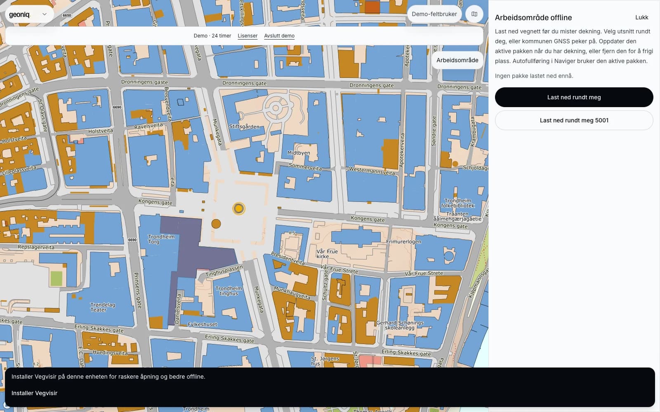
Task: Click the Frimurerlogen label
Action: click(403, 241)
